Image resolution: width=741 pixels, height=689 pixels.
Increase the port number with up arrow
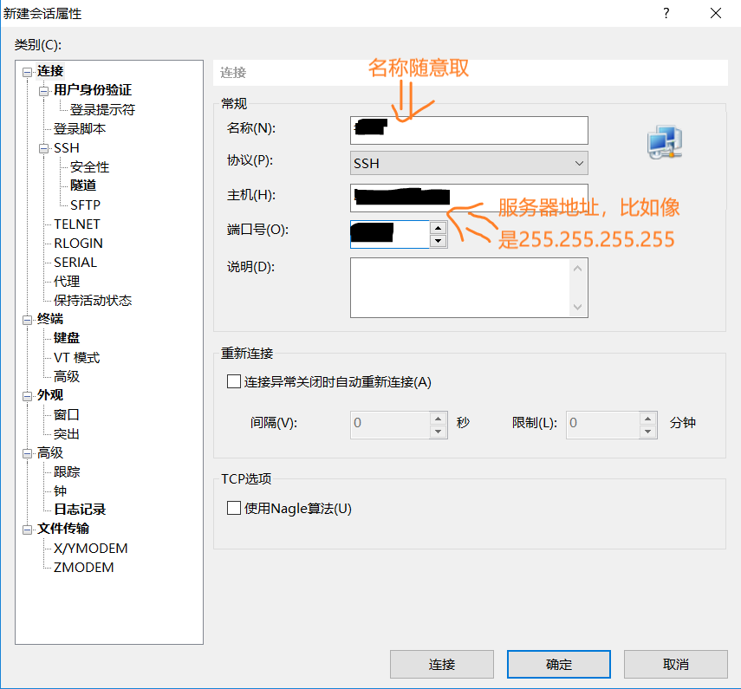click(438, 228)
